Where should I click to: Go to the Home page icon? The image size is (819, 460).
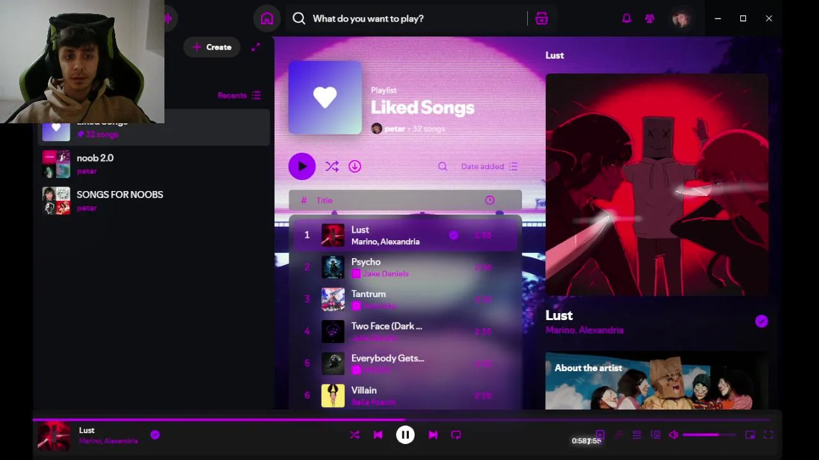[x=267, y=19]
